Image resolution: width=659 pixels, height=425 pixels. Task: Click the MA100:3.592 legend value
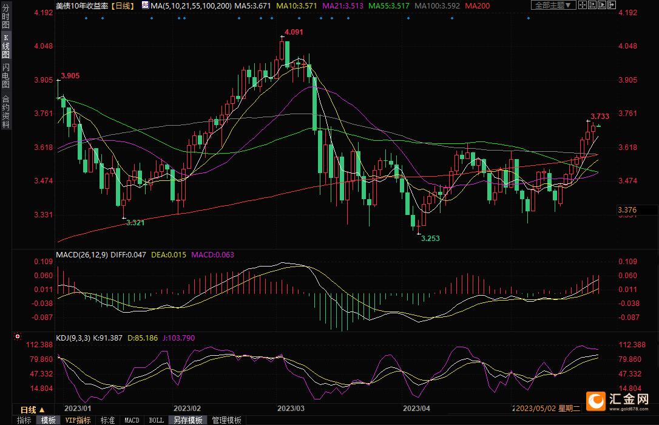[437, 6]
